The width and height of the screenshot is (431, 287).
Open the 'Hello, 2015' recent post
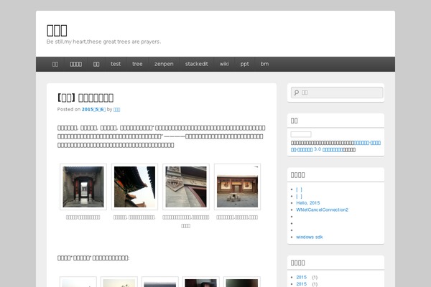pyautogui.click(x=308, y=203)
